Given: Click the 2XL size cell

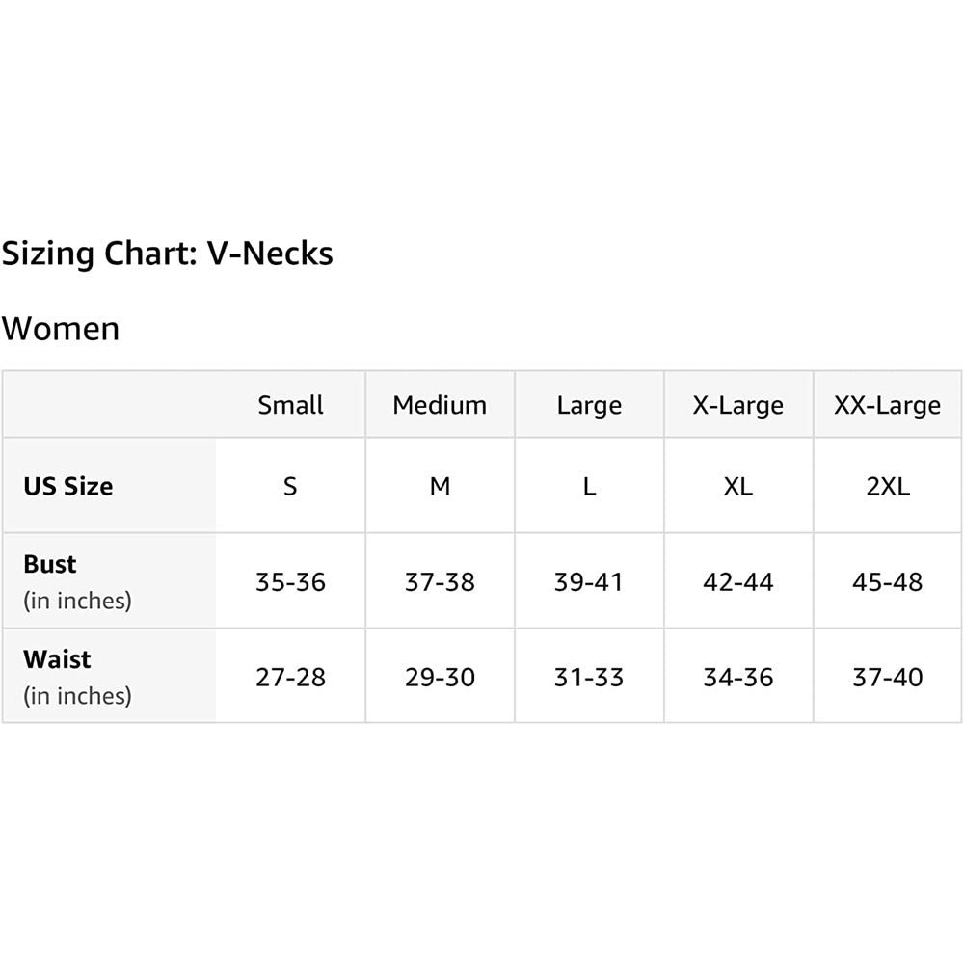Looking at the screenshot, I should tap(887, 486).
